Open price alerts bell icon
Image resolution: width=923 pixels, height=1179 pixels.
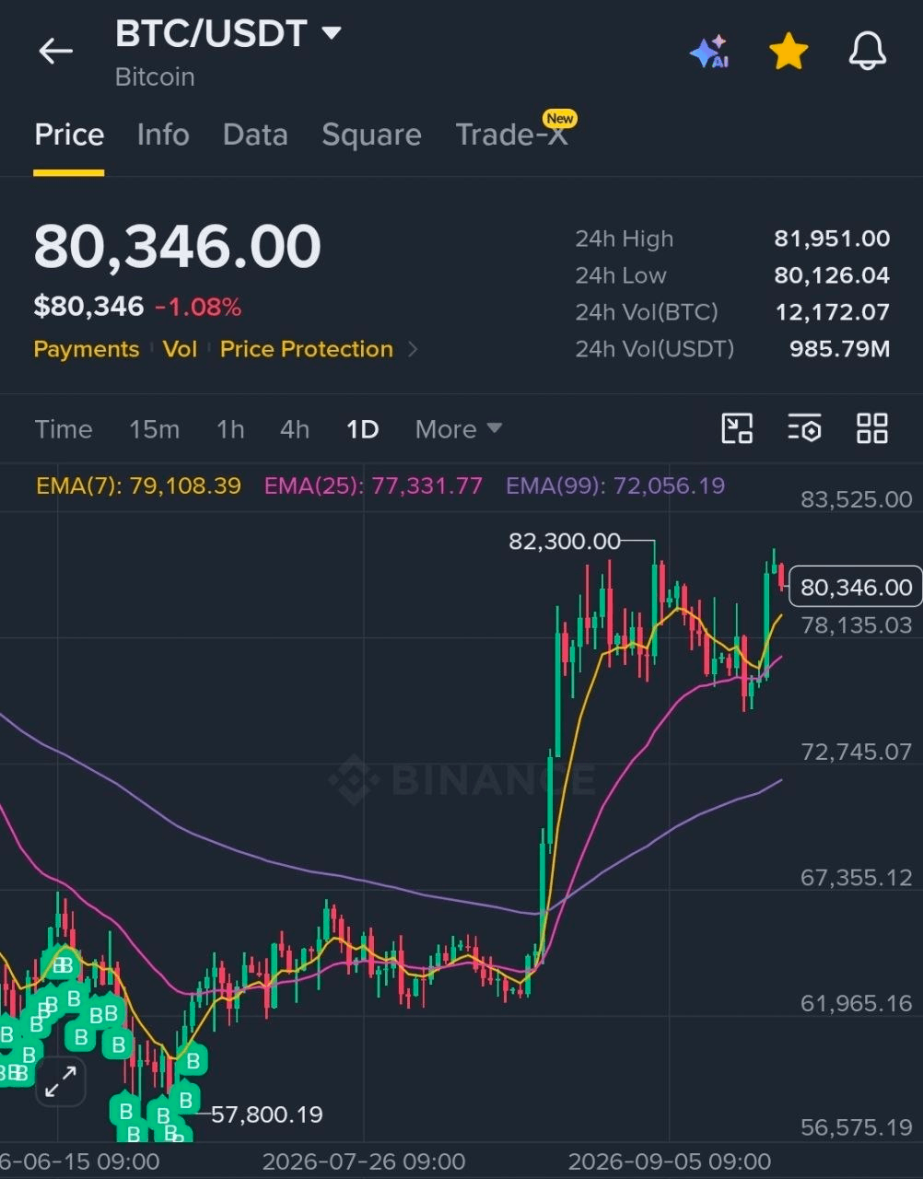tap(867, 52)
